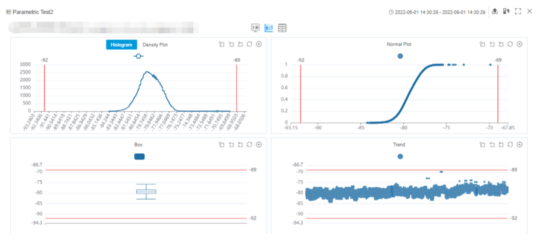This screenshot has height=242, width=541.
Task: Select the table grid view icon
Action: [x=283, y=28]
